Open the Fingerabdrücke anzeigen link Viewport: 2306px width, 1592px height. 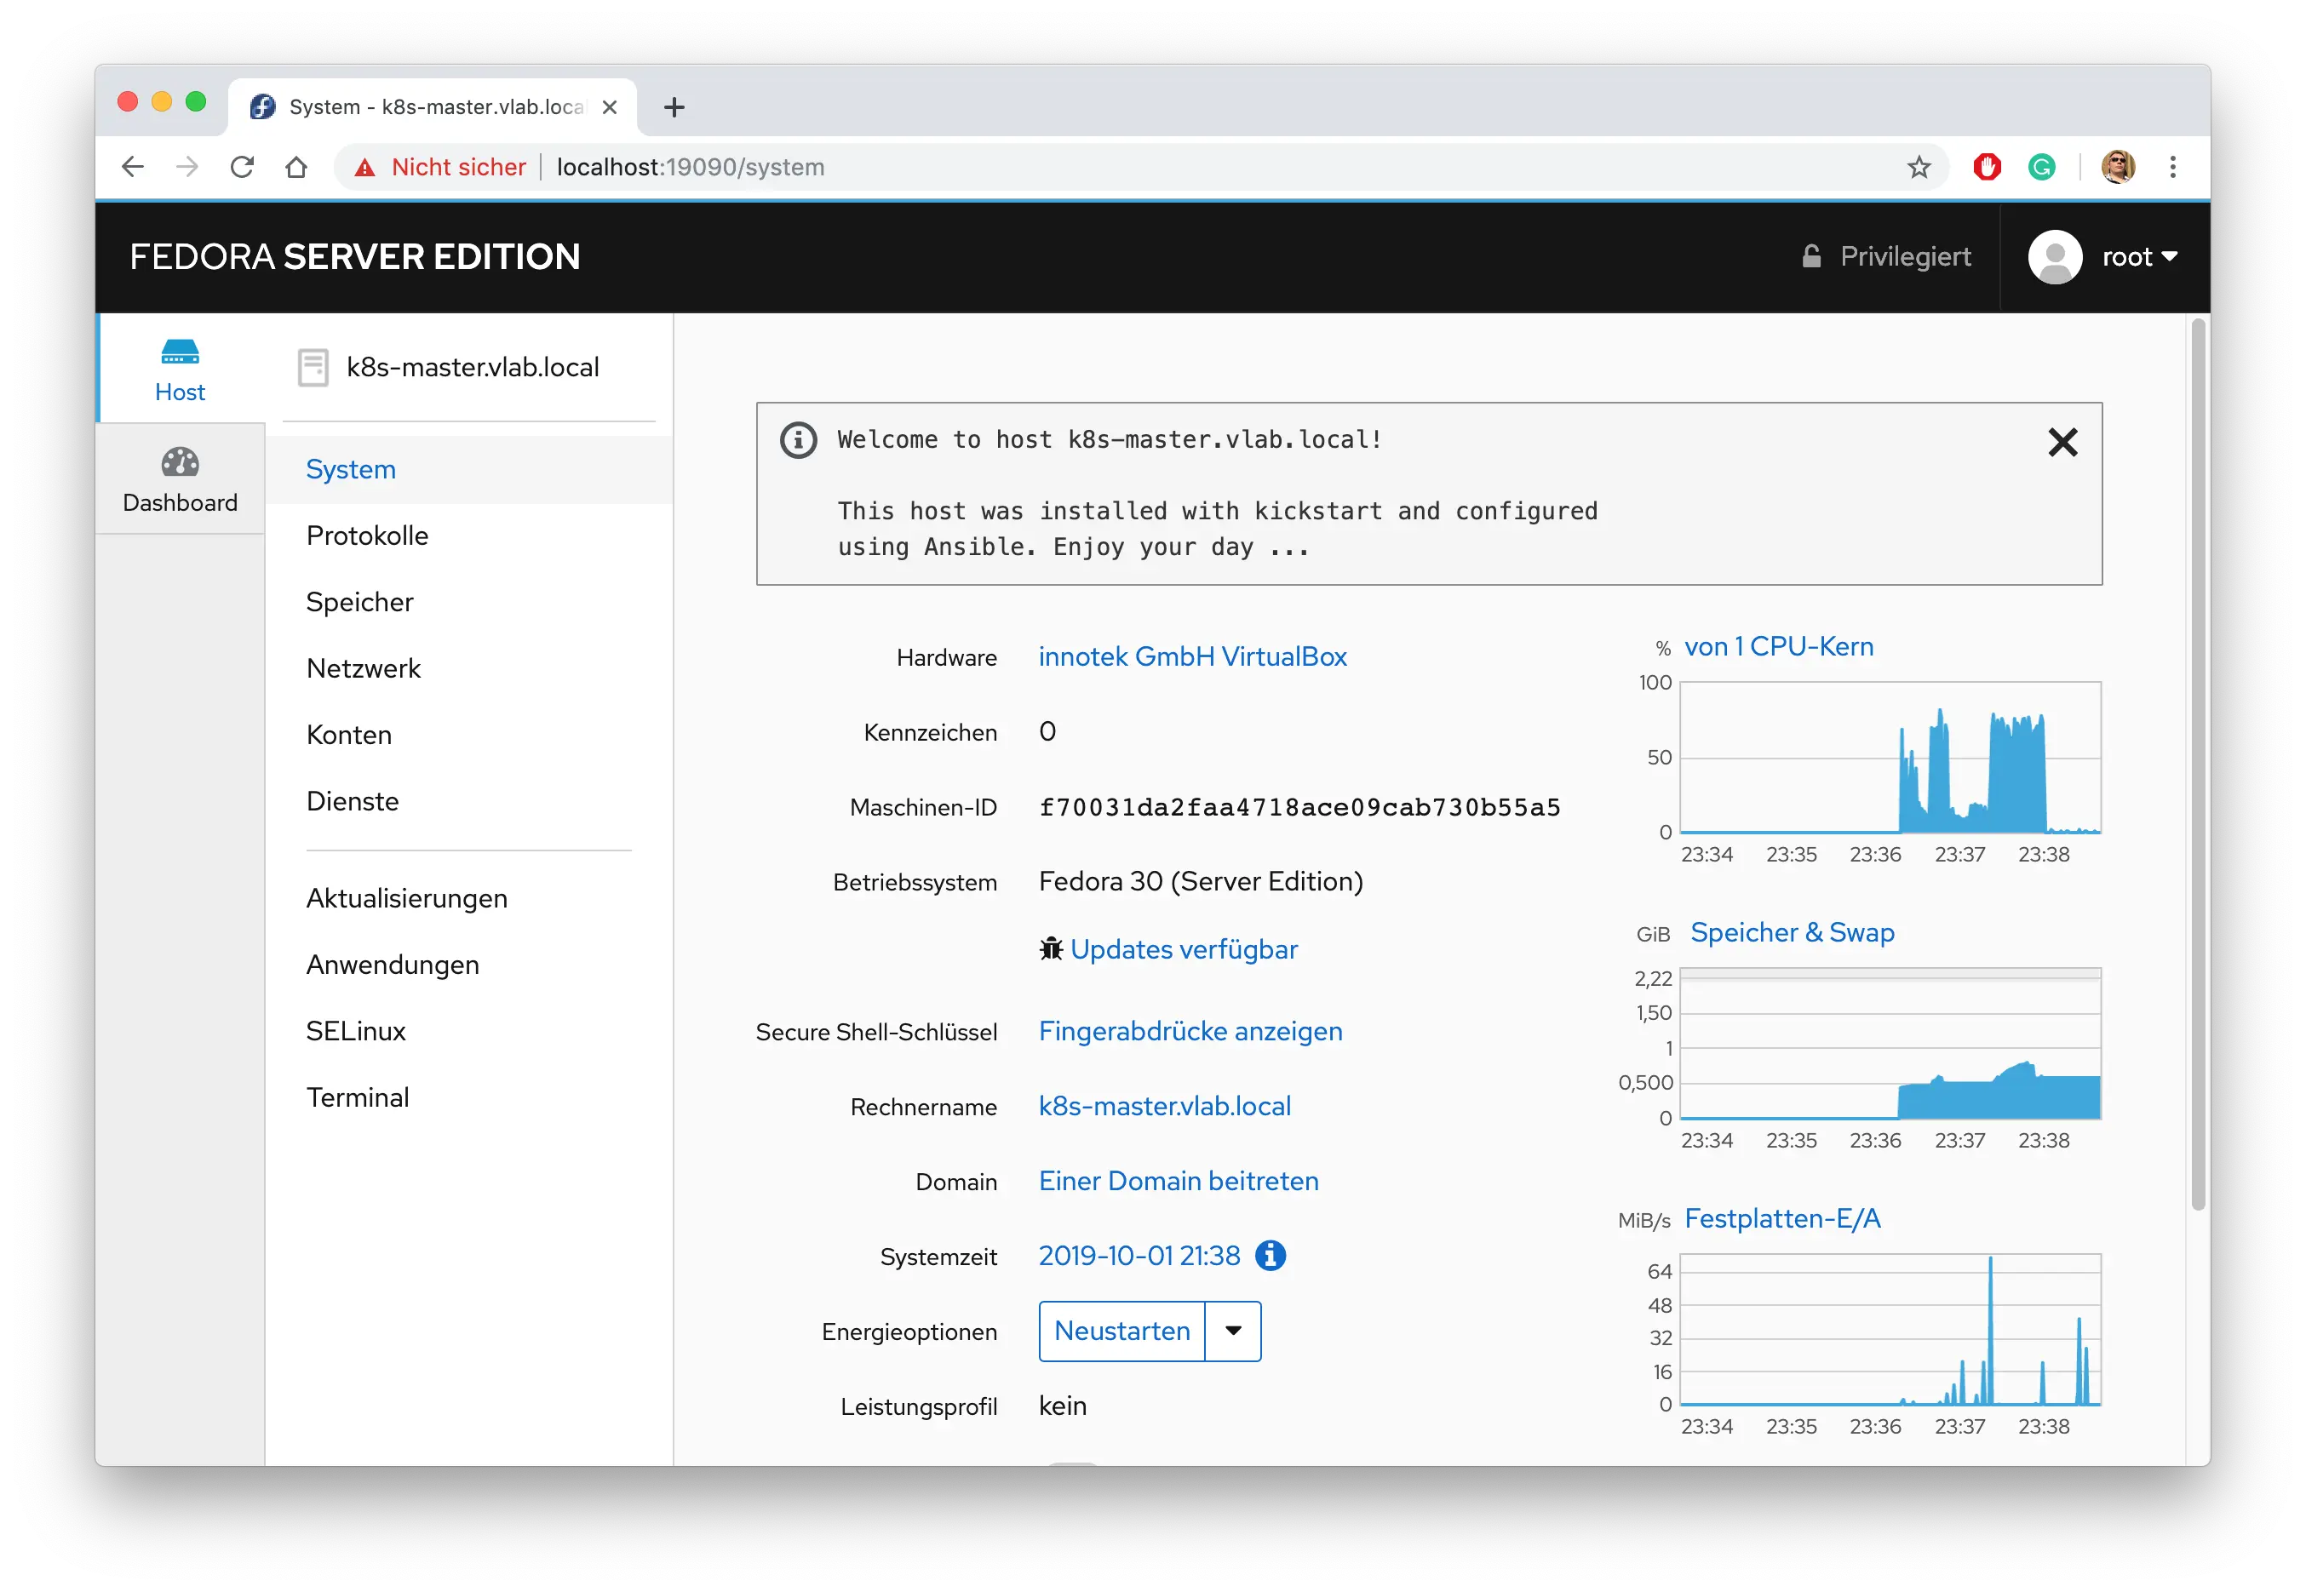[x=1190, y=1032]
